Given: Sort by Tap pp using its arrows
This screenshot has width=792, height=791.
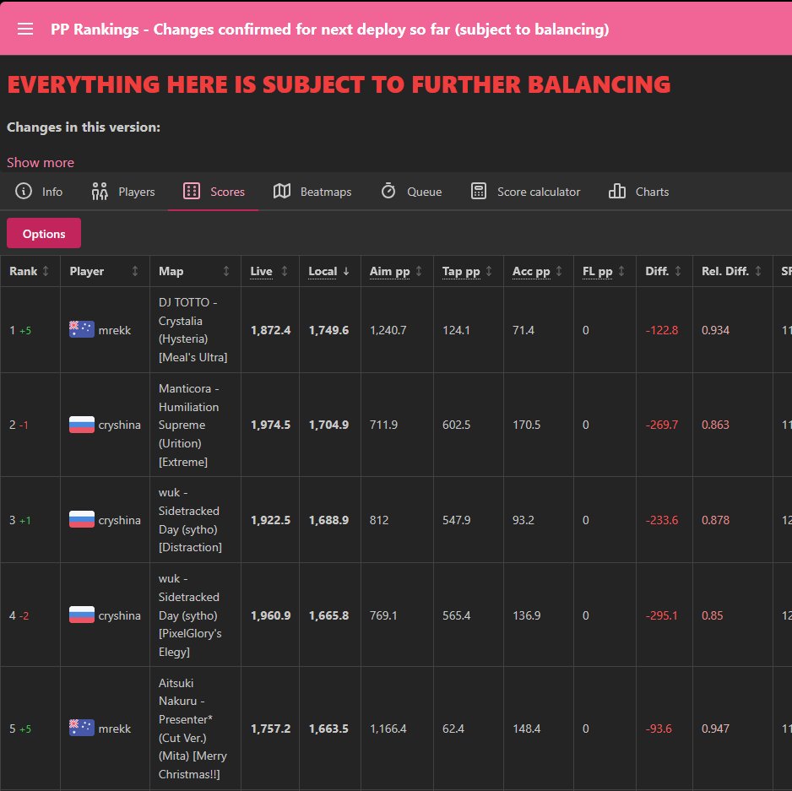Looking at the screenshot, I should (x=489, y=271).
